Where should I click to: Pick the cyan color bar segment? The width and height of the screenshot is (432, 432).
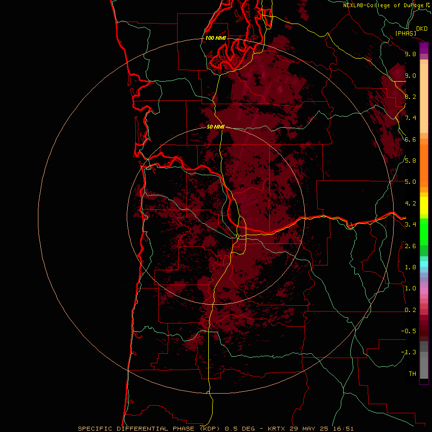(424, 264)
